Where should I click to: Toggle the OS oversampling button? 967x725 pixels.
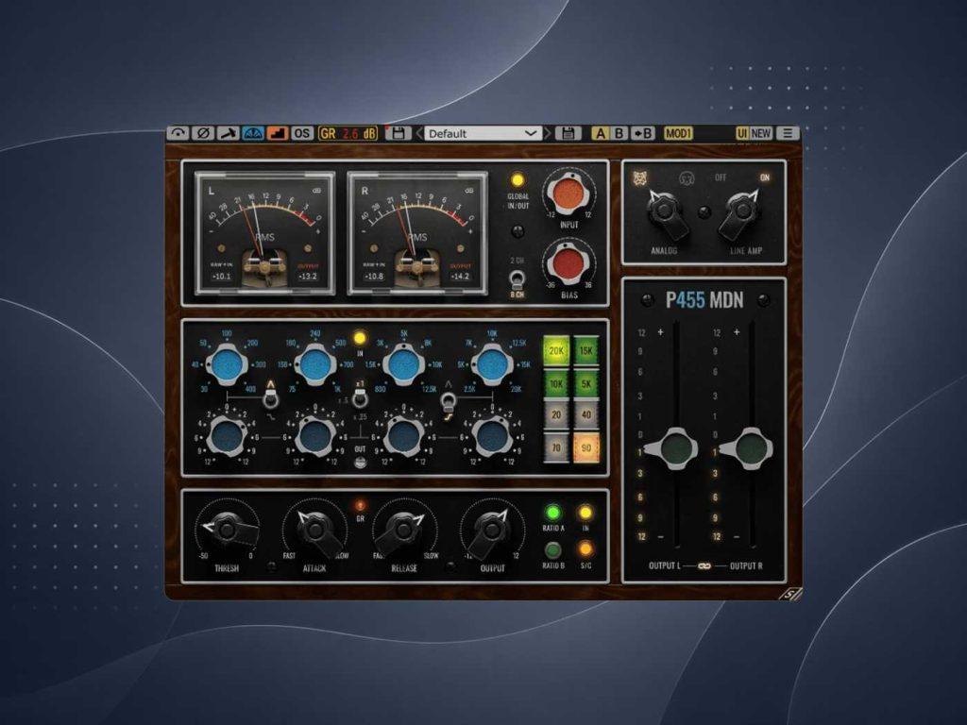[301, 133]
